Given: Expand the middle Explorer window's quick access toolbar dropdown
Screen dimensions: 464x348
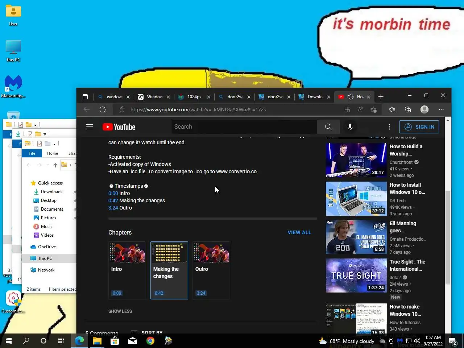Looking at the screenshot, I should coord(45,134).
